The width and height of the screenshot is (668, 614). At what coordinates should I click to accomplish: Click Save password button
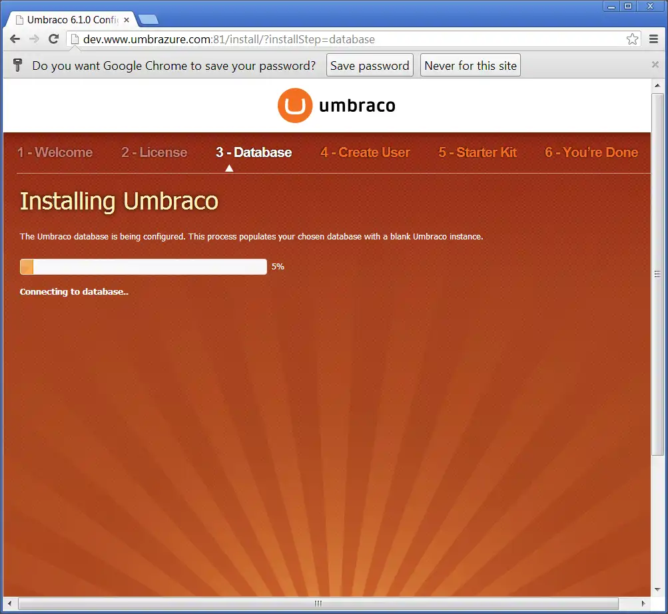click(x=370, y=65)
